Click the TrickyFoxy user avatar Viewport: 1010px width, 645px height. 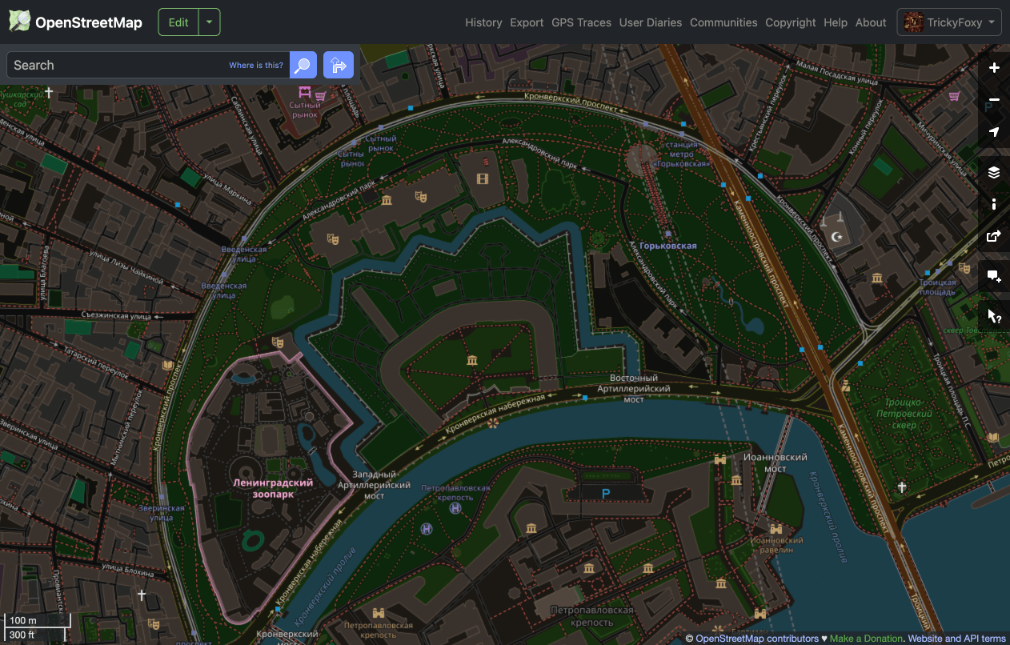point(913,22)
